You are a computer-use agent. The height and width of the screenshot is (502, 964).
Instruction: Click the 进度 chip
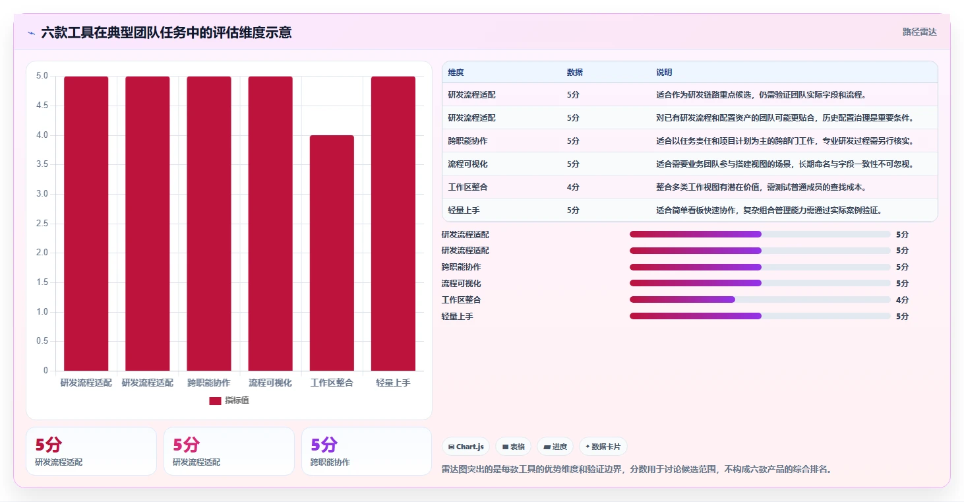point(555,447)
